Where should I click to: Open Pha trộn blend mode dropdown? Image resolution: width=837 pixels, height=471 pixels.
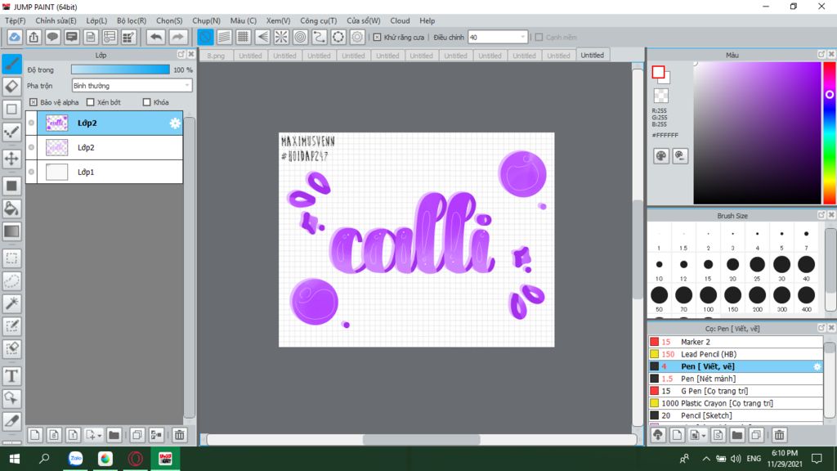132,85
